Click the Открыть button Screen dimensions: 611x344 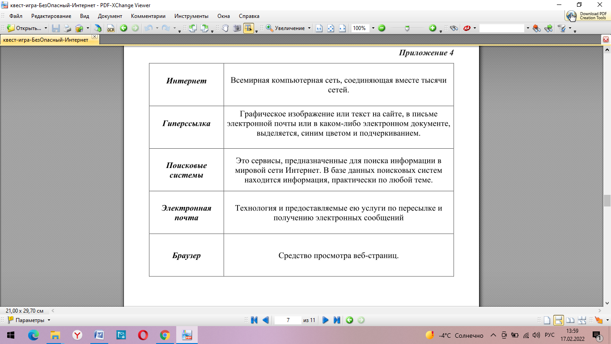click(x=27, y=28)
